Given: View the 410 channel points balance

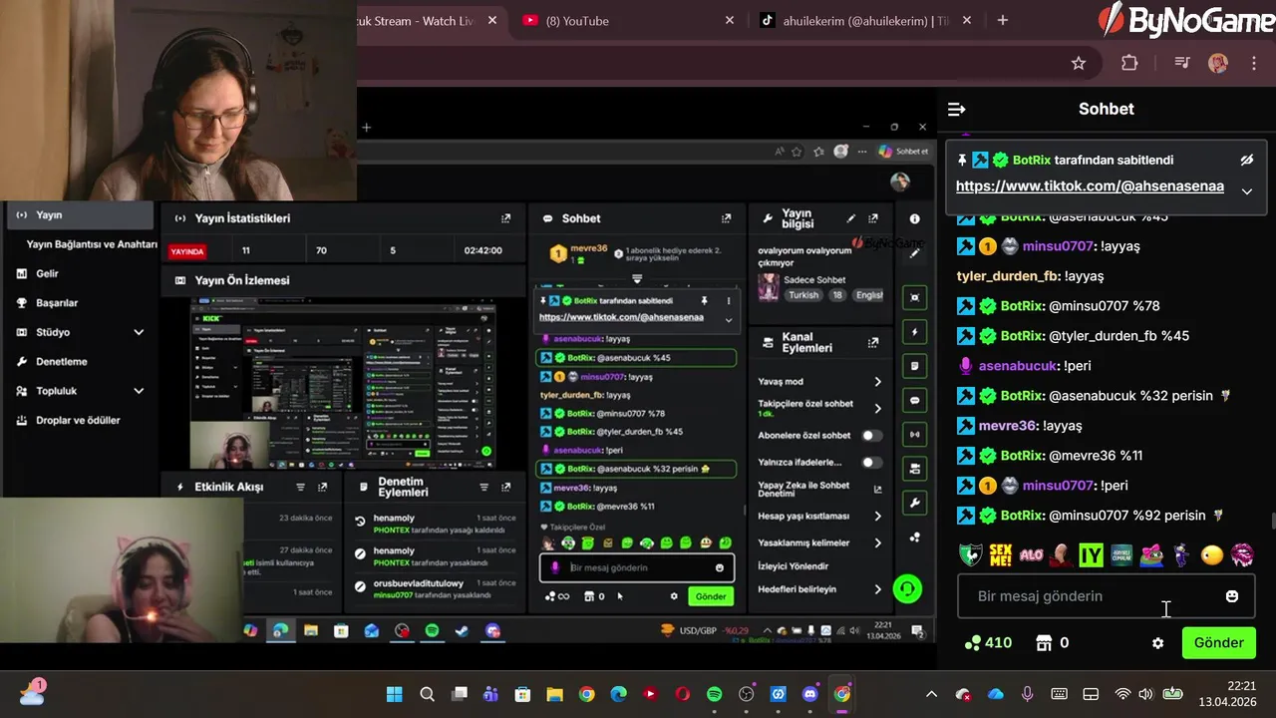Looking at the screenshot, I should tap(988, 643).
